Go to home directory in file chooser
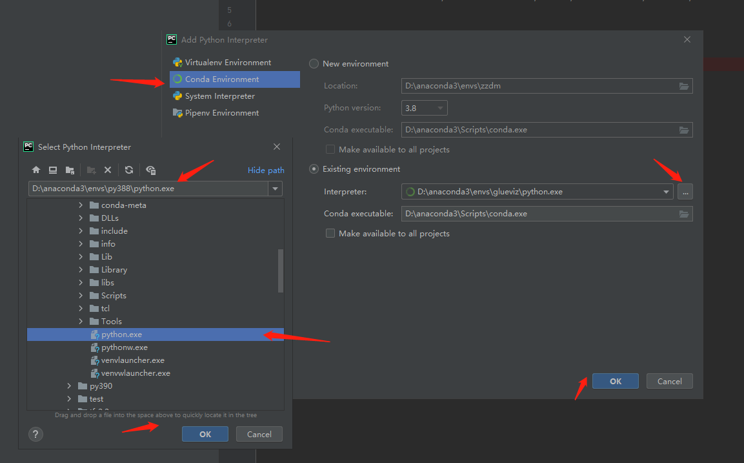 tap(36, 170)
